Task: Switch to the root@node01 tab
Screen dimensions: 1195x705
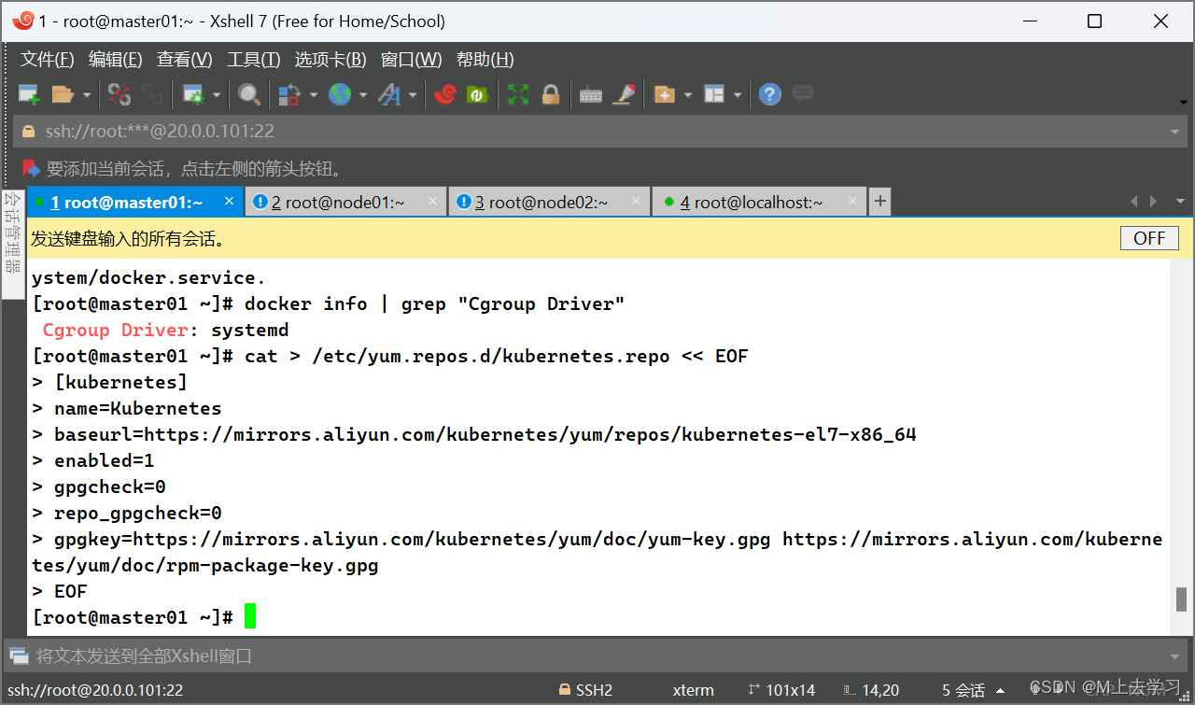Action: click(x=346, y=202)
